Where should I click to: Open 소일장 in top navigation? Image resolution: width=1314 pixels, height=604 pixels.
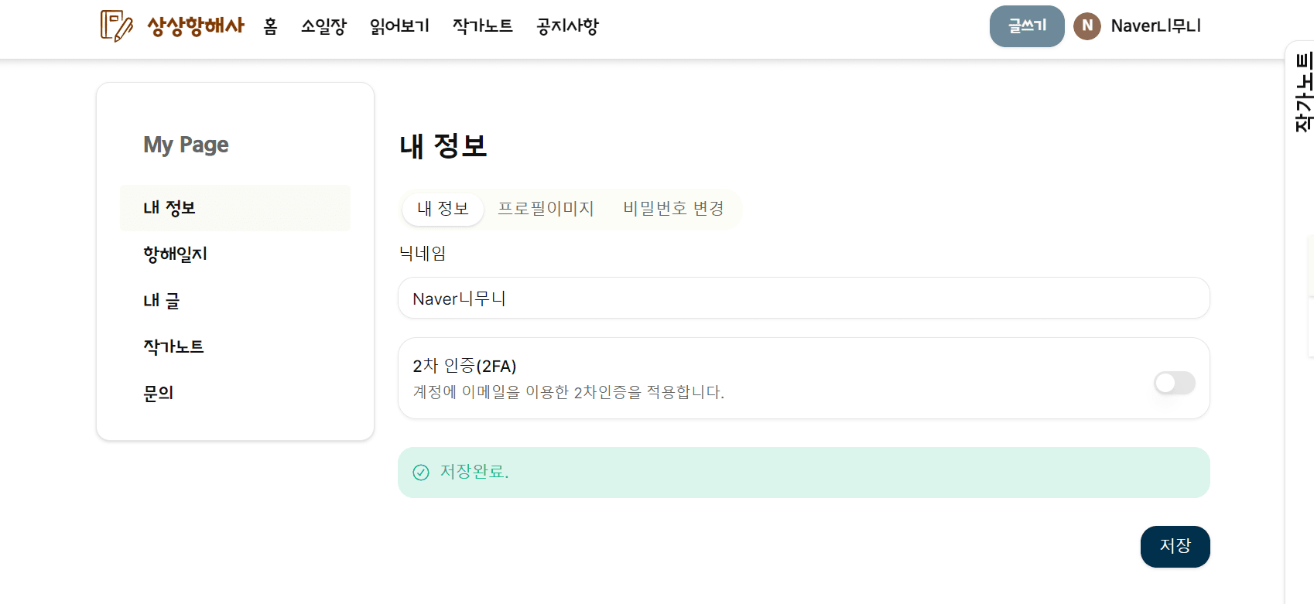pyautogui.click(x=323, y=26)
